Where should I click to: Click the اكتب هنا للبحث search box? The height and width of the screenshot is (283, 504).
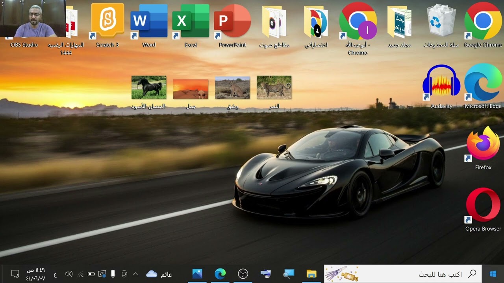(402, 274)
